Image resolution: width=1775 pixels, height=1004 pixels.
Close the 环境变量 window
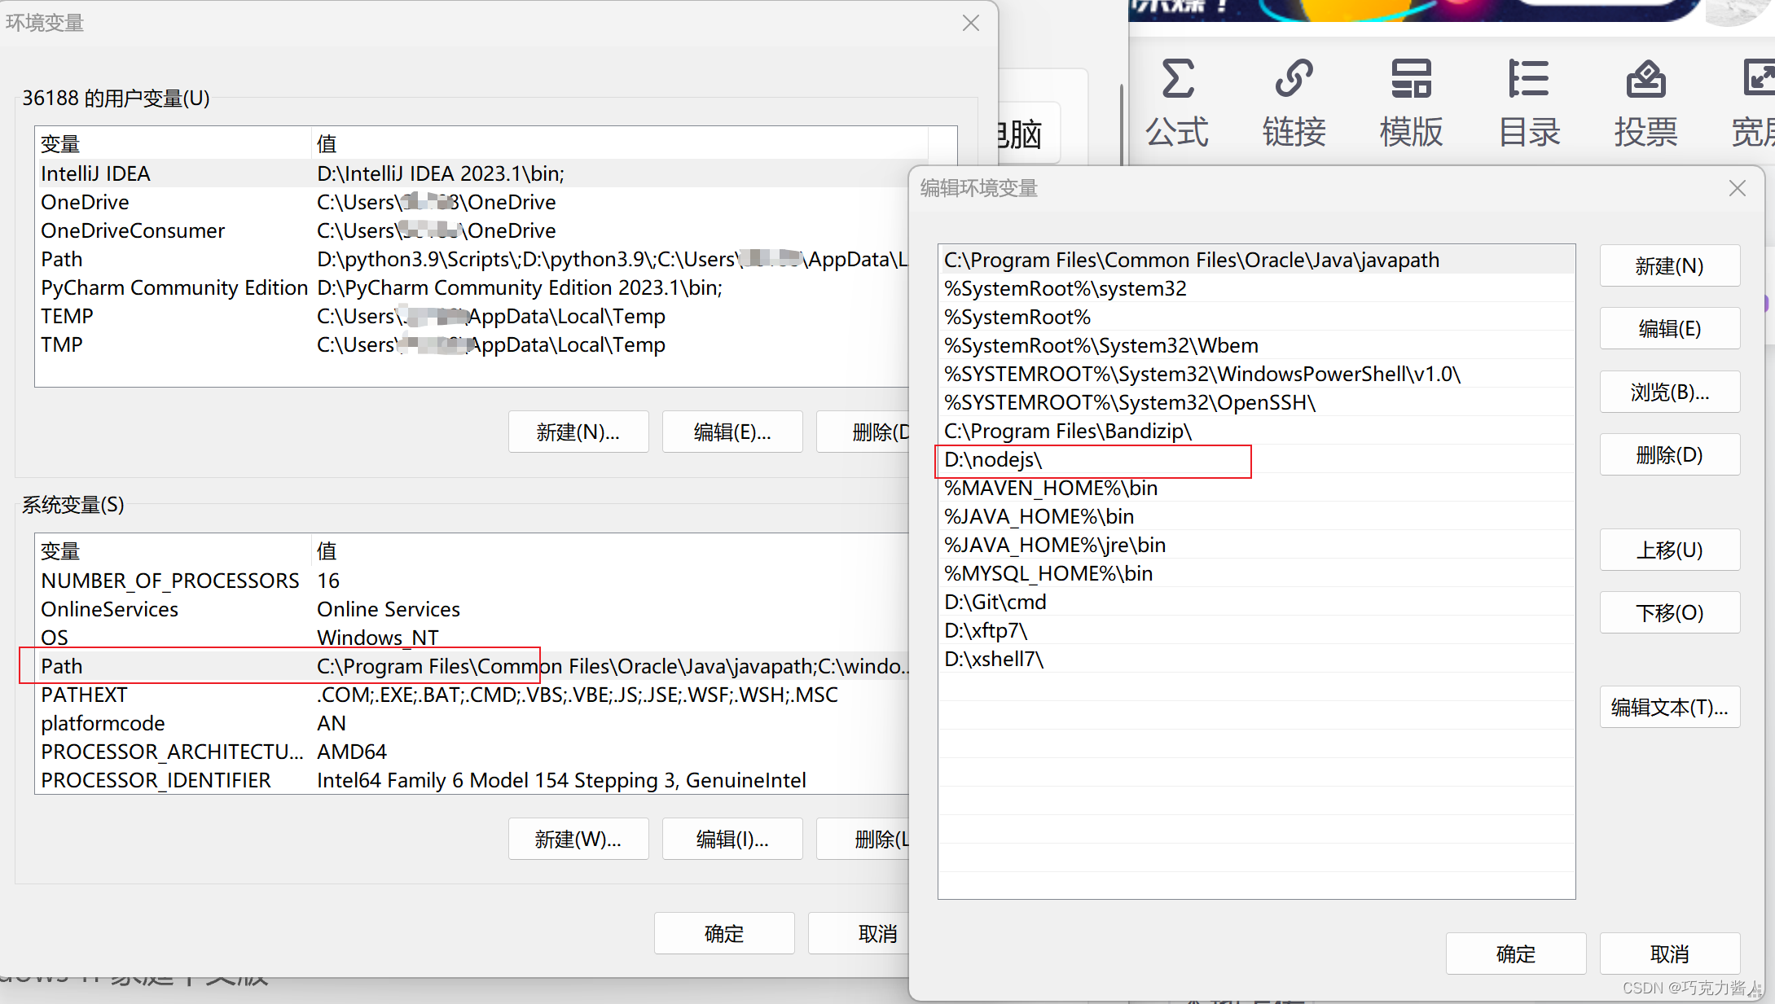[x=970, y=23]
